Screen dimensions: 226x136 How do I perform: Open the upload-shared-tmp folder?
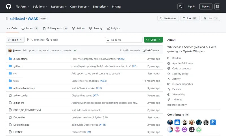pos(24,88)
